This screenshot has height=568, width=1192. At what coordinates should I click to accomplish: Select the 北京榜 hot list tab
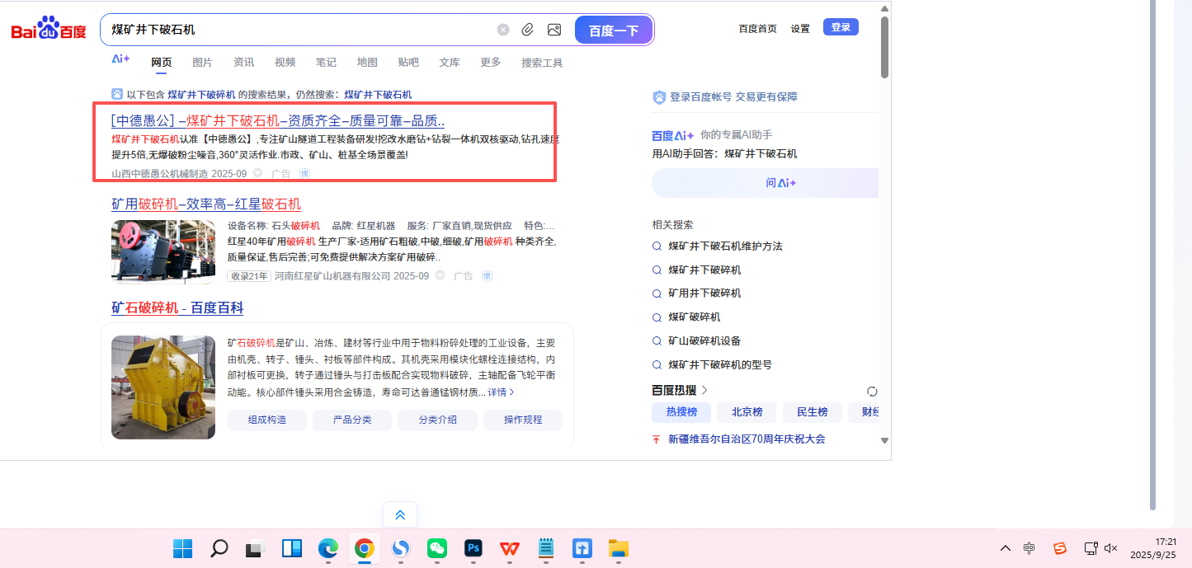[740, 412]
